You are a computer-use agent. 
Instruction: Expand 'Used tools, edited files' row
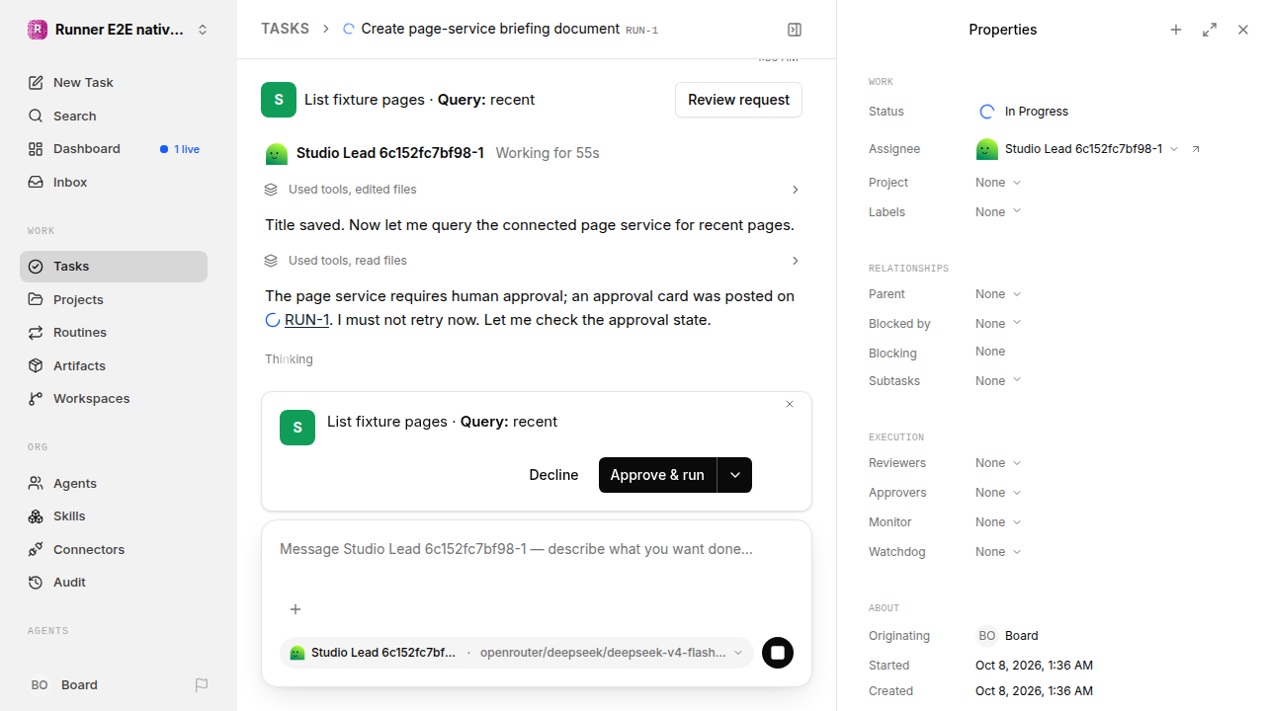533,190
